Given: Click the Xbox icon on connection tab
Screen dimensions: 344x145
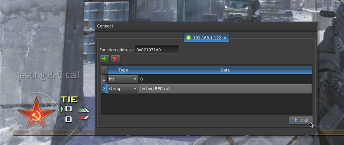Looking at the screenshot, I should point(189,38).
